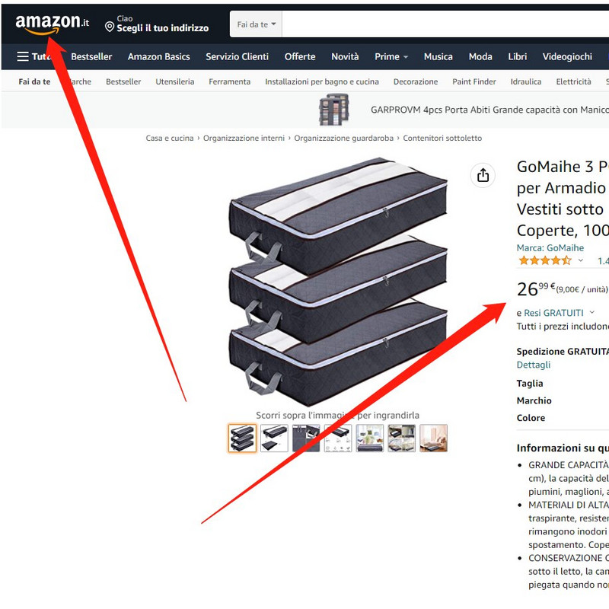
Task: Expand the Resi GRATUITI chevron
Action: 592,312
